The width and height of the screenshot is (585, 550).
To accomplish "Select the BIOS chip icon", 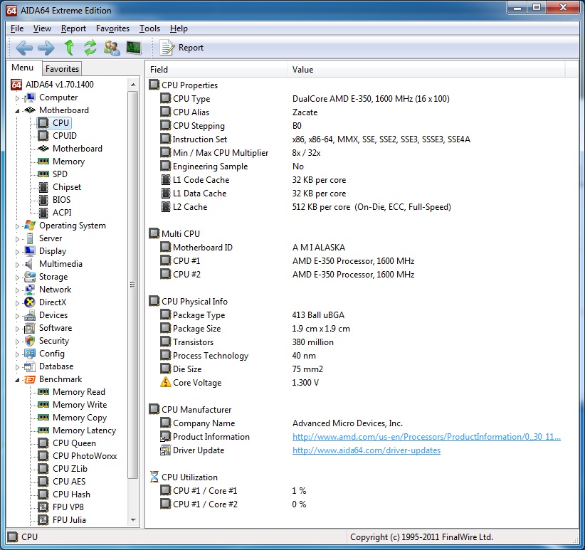I will (x=43, y=200).
